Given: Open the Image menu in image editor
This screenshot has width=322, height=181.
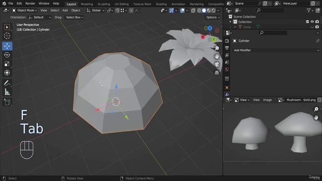Looking at the screenshot, I should pyautogui.click(x=267, y=100).
